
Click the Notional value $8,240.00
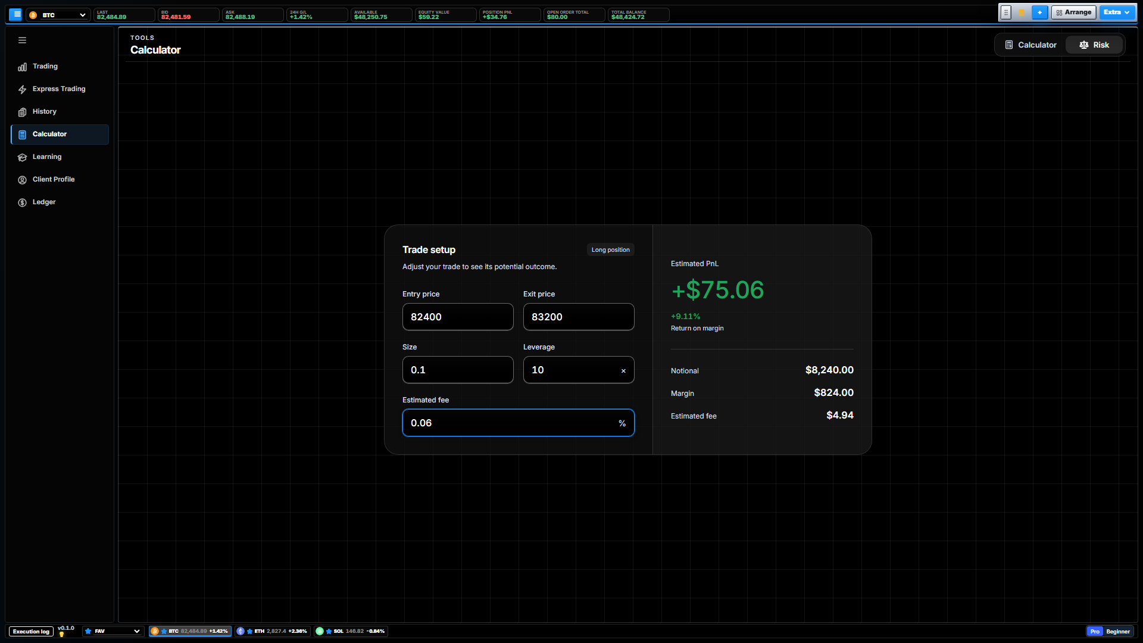[829, 370]
